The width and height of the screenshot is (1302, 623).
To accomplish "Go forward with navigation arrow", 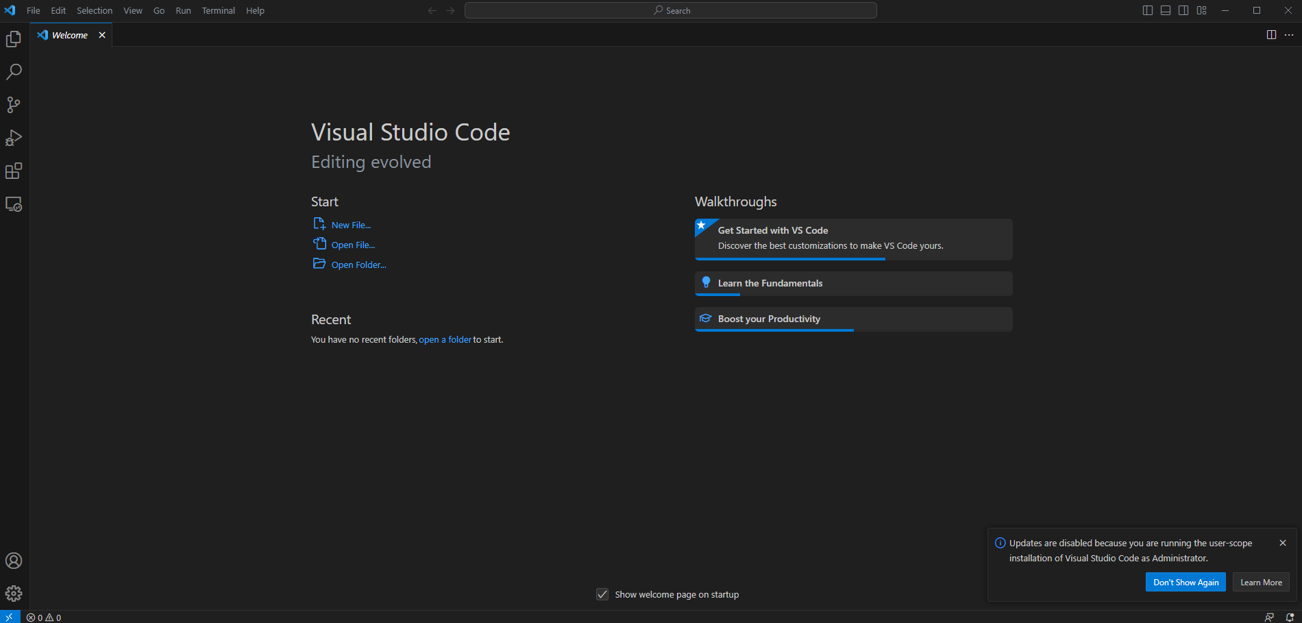I will 450,10.
